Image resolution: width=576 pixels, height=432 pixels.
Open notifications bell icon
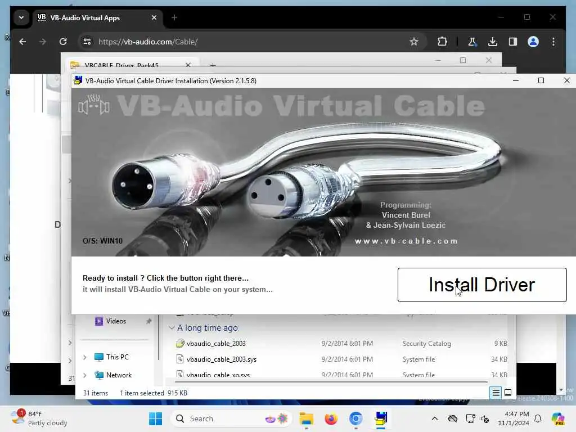[538, 418]
